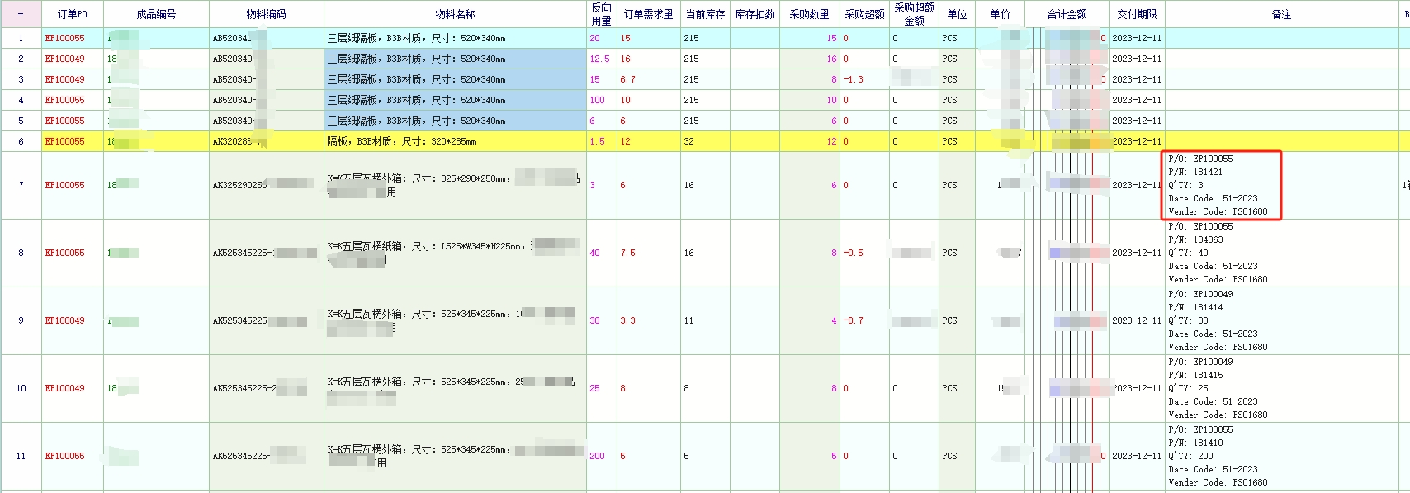
Task: Click material code cell in row 1
Action: [x=266, y=38]
